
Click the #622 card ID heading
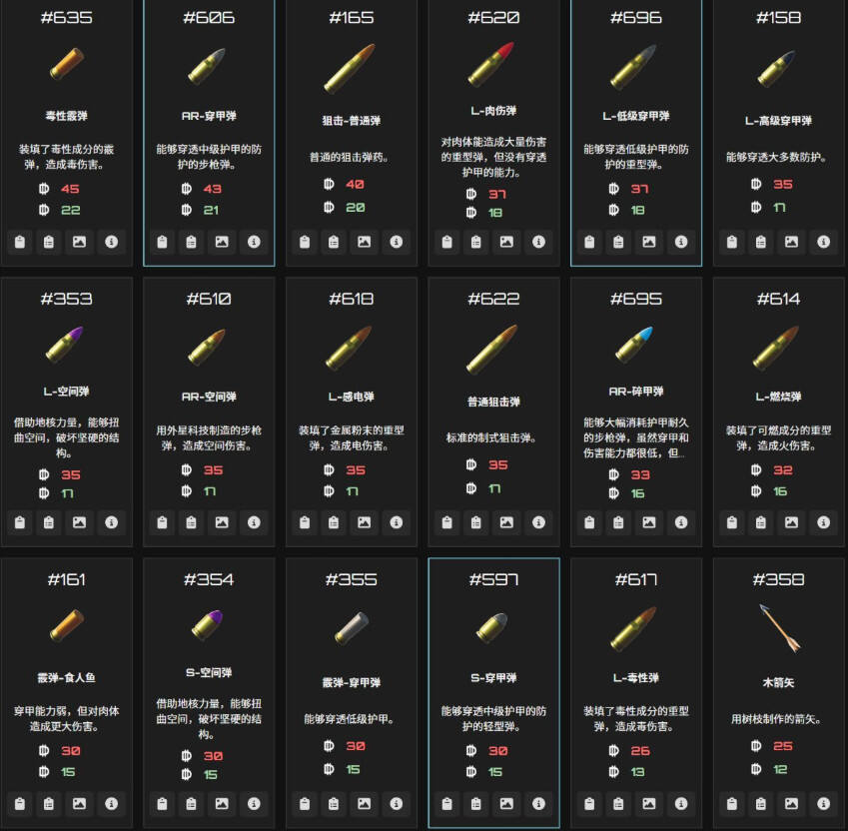[x=493, y=299]
